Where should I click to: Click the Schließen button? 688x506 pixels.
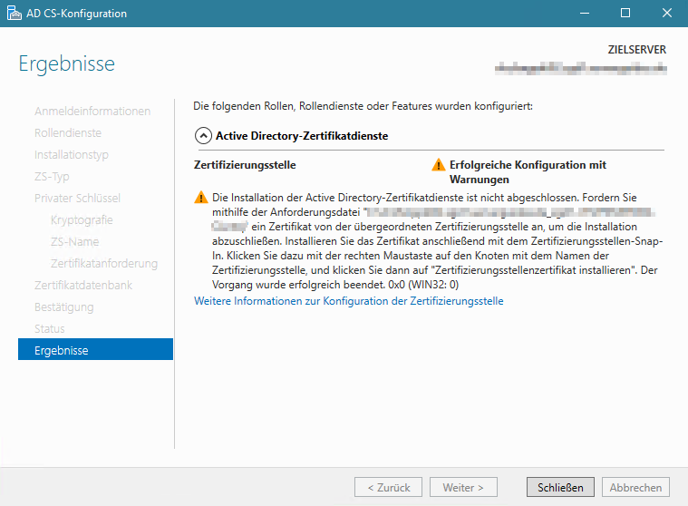pos(560,487)
